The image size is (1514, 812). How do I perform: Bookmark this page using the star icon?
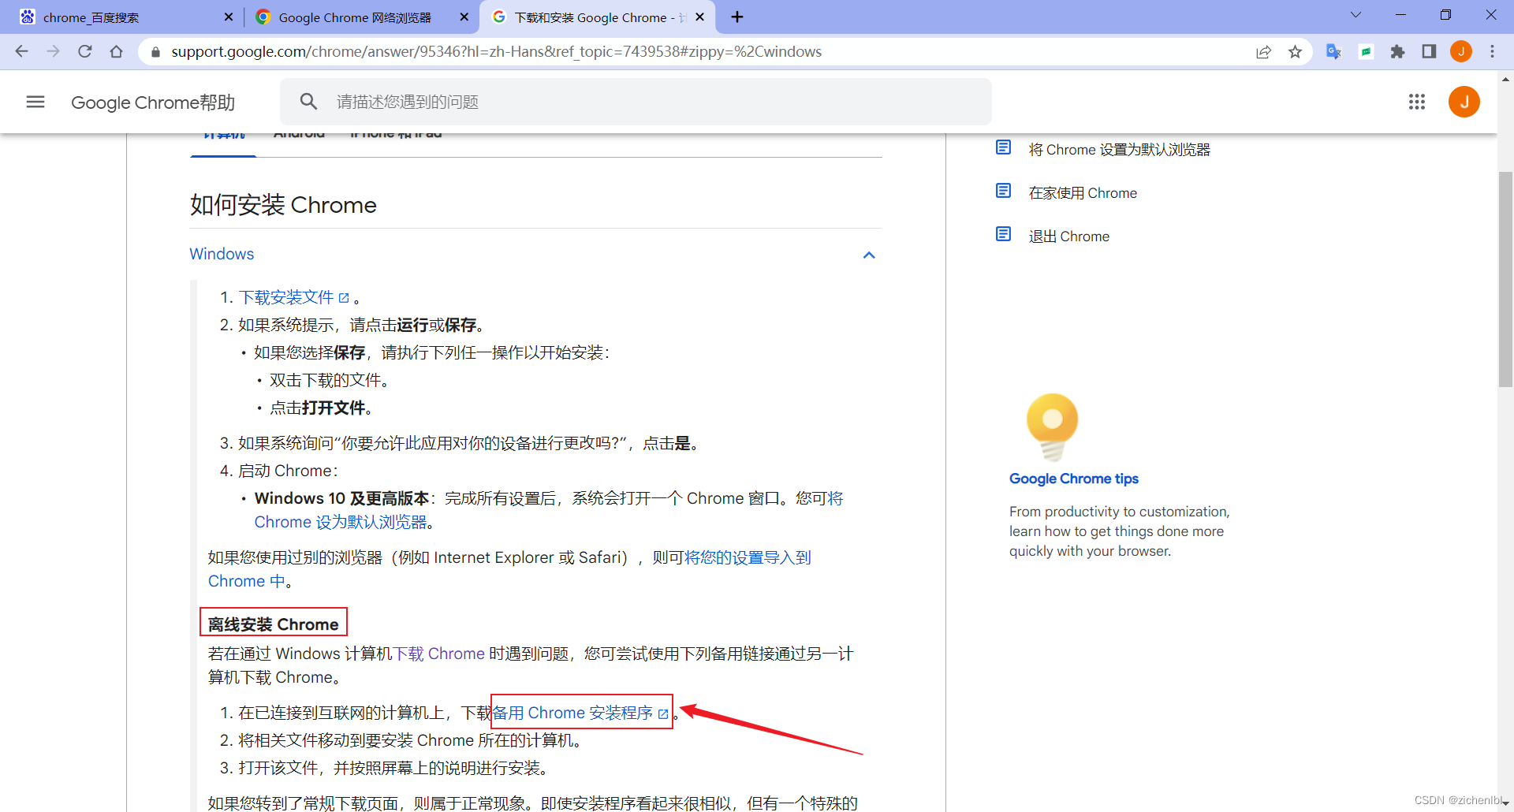tap(1296, 51)
